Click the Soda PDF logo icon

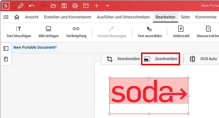click(6, 6)
